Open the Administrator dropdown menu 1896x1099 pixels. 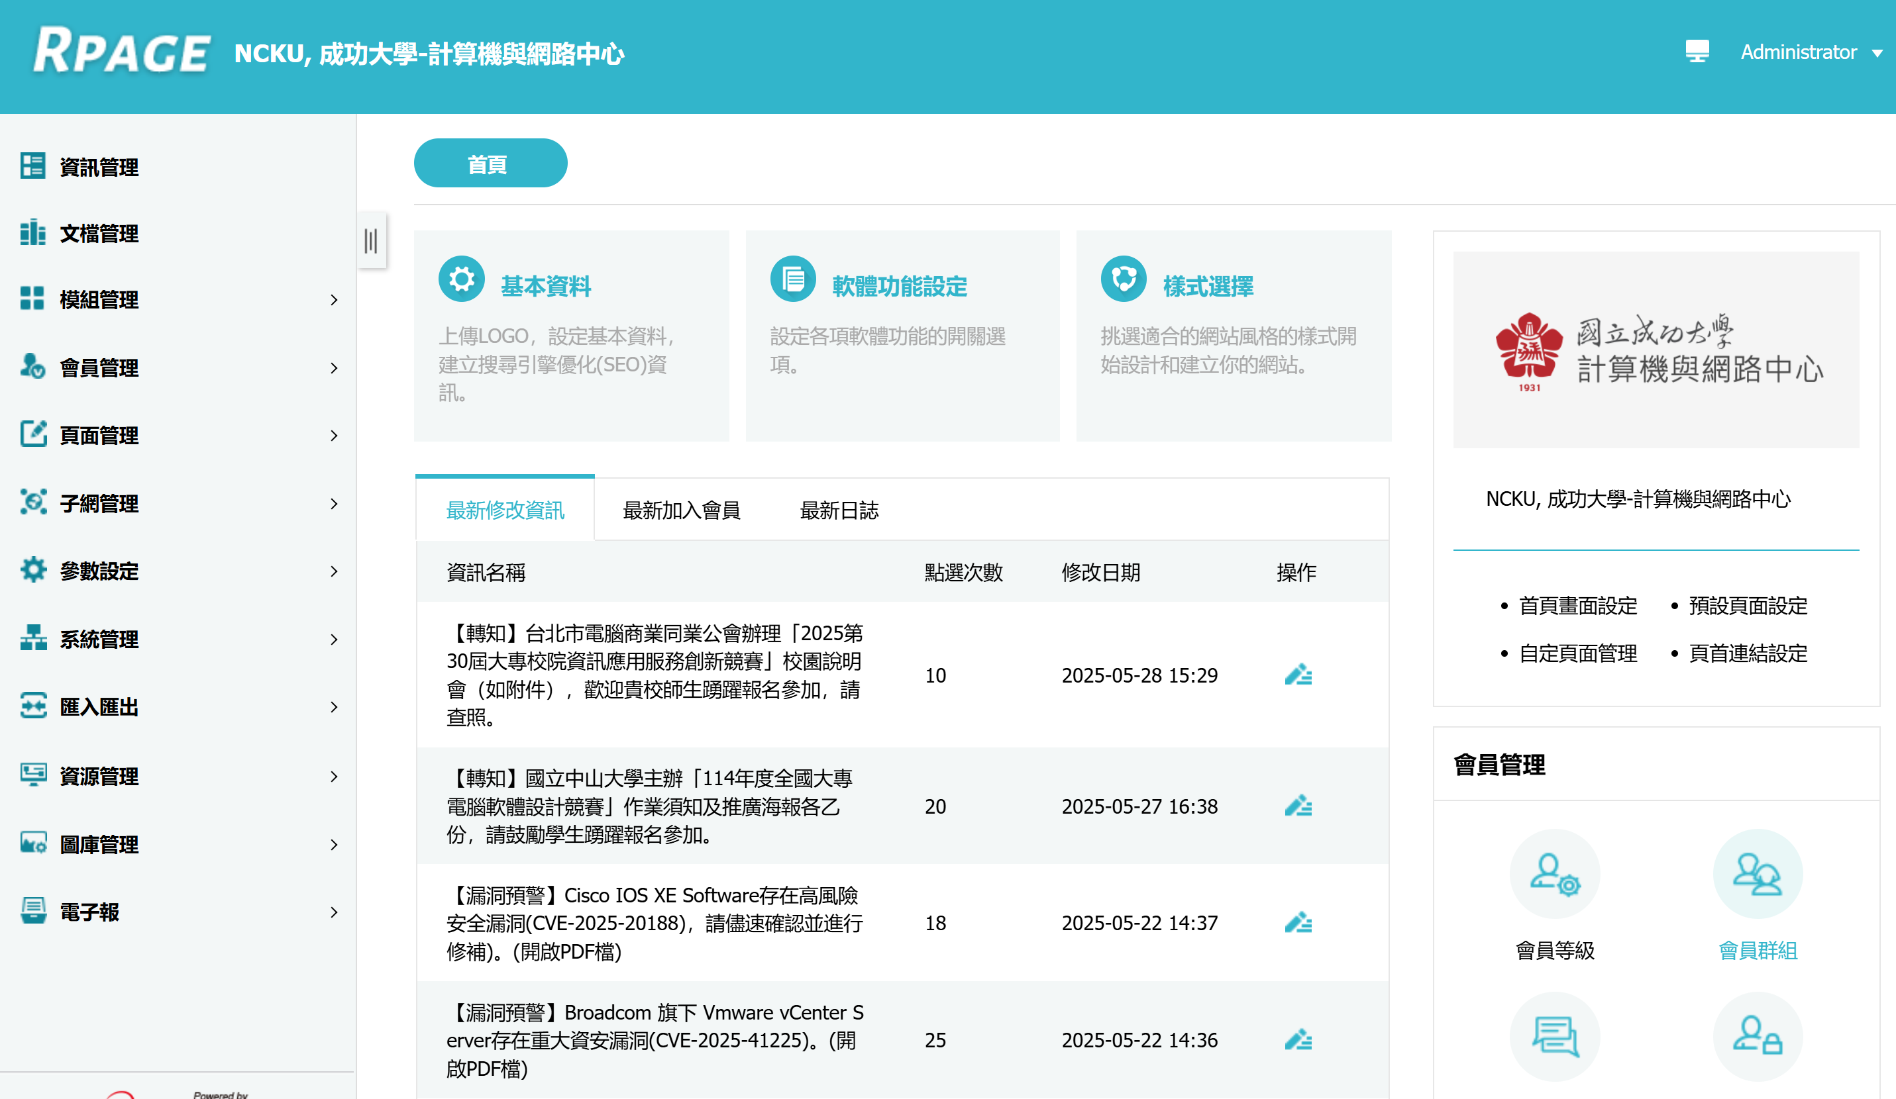(1811, 52)
